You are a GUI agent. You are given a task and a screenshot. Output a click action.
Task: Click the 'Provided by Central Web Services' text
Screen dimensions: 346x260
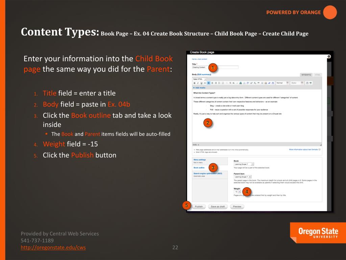coord(60,234)
